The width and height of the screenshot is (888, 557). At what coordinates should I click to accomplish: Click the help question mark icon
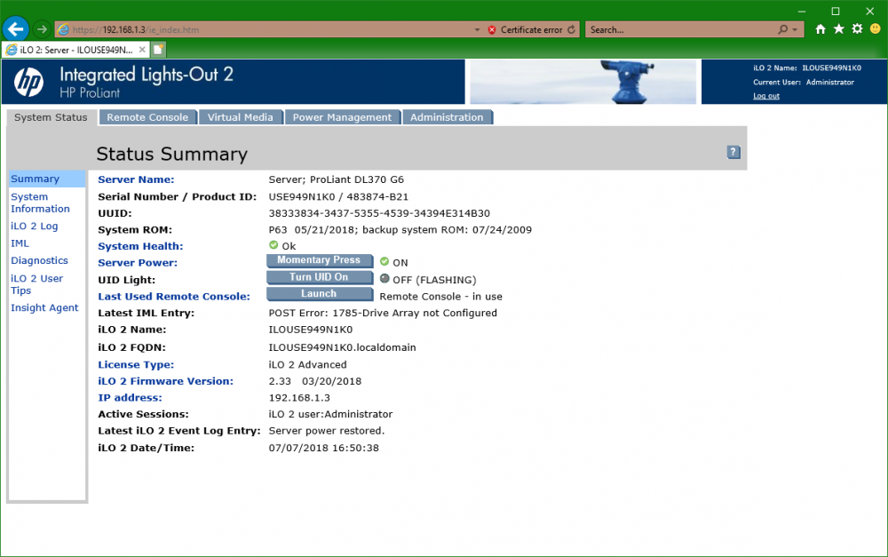(x=733, y=152)
